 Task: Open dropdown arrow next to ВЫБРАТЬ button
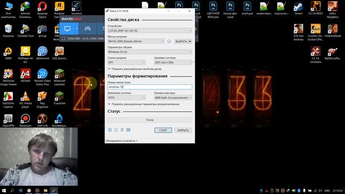click(190, 41)
